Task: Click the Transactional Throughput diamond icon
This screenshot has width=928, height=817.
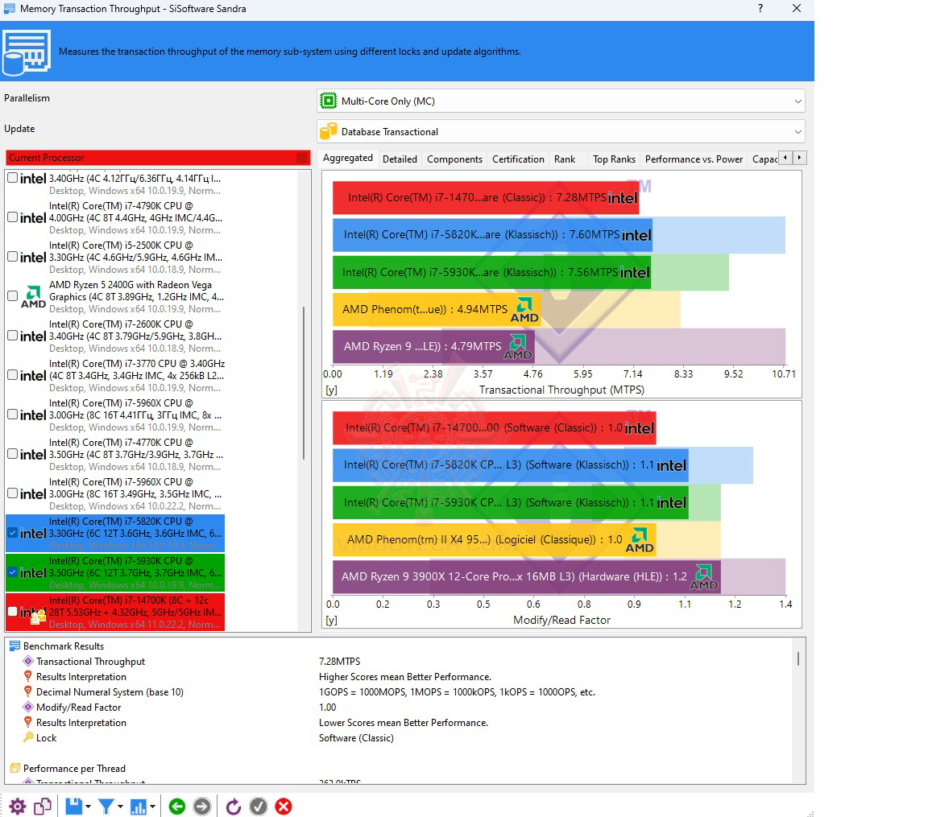Action: 28,661
